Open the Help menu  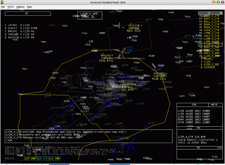click(30, 6)
